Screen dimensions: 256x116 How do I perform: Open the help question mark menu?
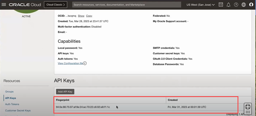[x=236, y=5]
